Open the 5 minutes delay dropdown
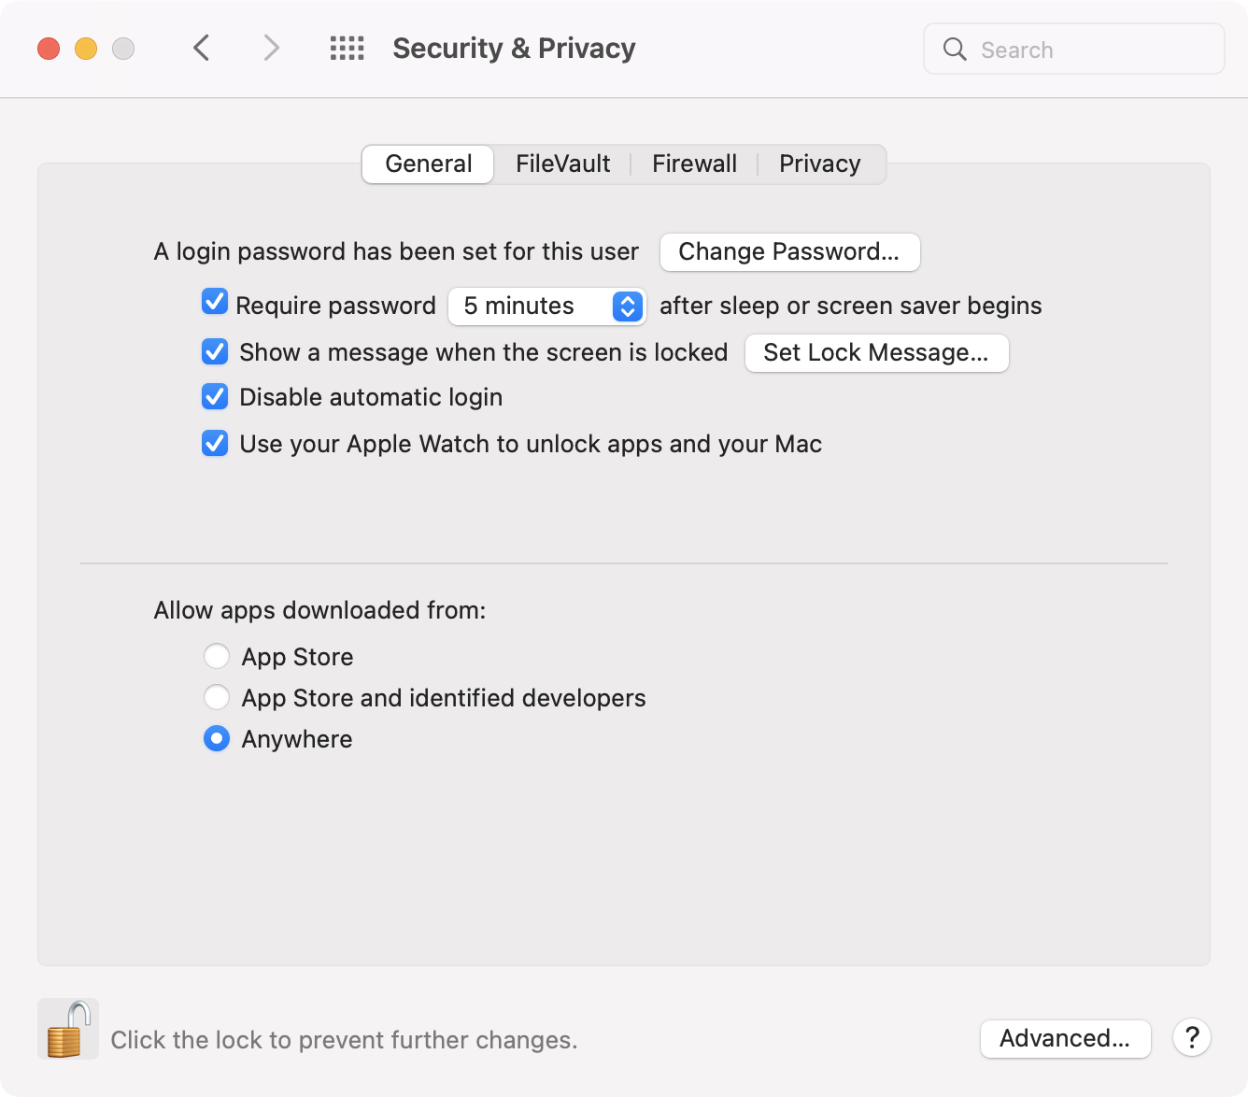This screenshot has width=1248, height=1097. pos(547,306)
